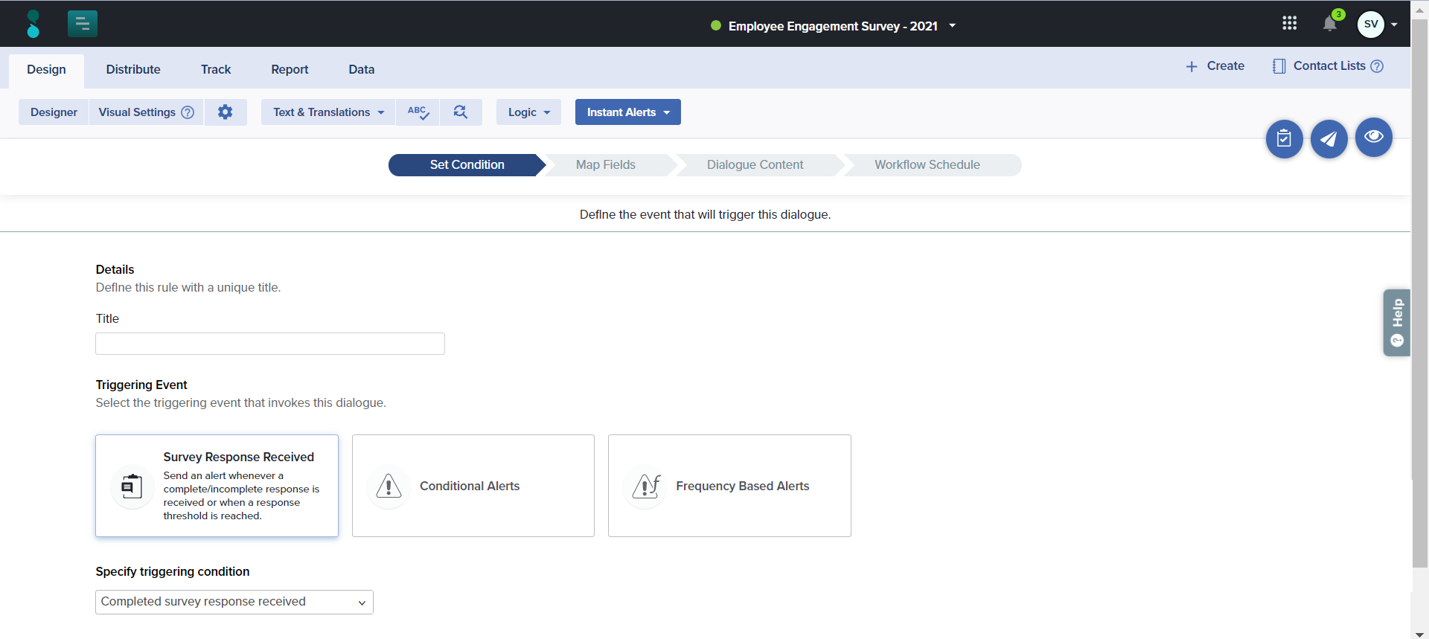Select the Survey Response Received trigger card
This screenshot has width=1429, height=639.
[217, 486]
